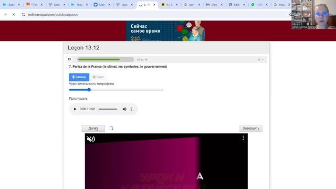The image size is (336, 189).
Task: Close the Teac tab
Action: 87,5
